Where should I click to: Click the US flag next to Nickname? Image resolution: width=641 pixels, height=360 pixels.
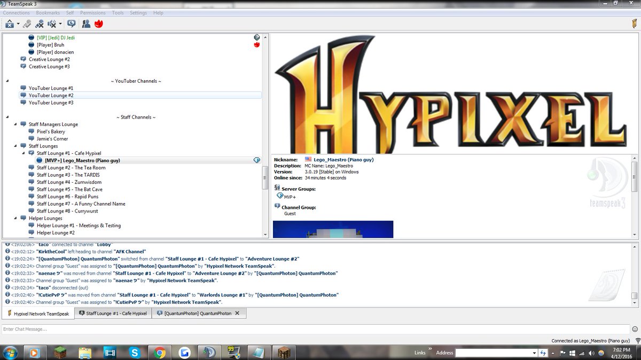coord(308,159)
